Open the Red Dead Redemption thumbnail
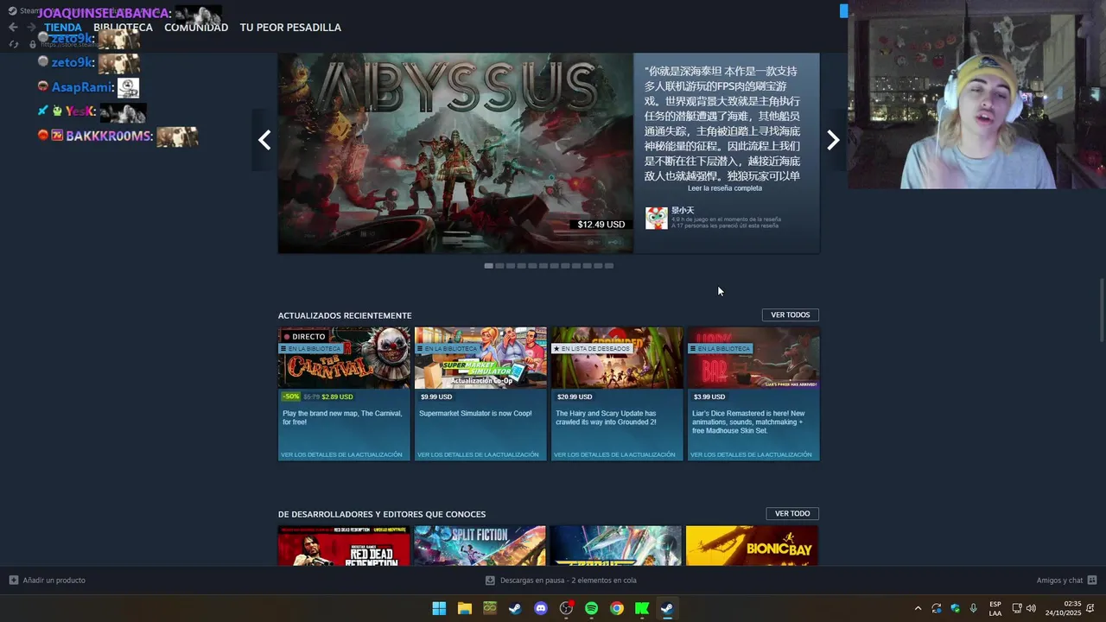Screen dimensions: 1106x622 pyautogui.click(x=344, y=546)
